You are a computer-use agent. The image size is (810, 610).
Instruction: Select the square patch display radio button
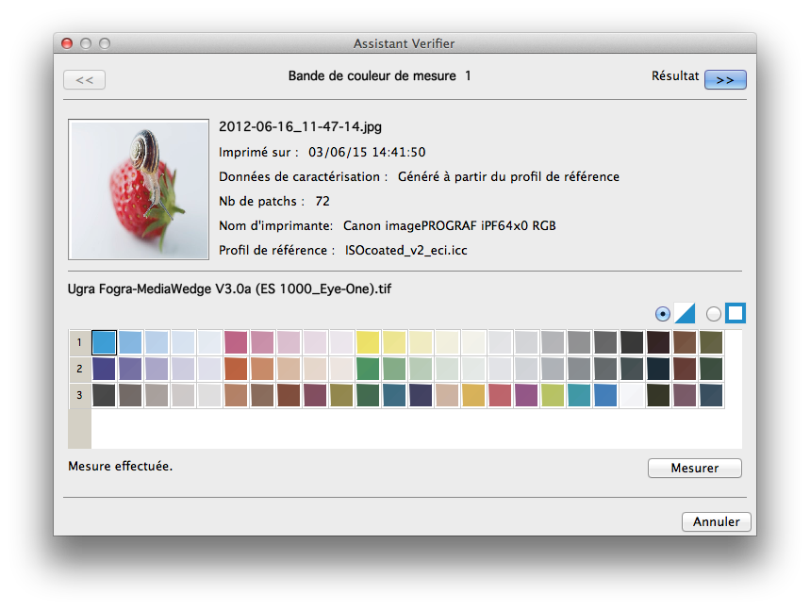[x=714, y=314]
